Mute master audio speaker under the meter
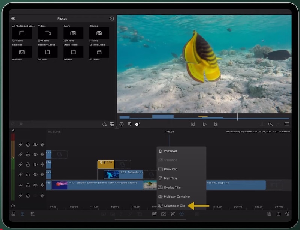 (13, 206)
